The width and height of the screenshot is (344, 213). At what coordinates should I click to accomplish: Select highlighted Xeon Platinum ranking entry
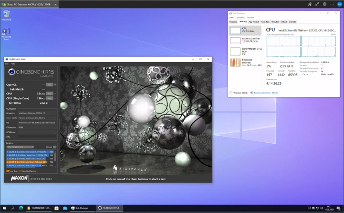coord(30,162)
